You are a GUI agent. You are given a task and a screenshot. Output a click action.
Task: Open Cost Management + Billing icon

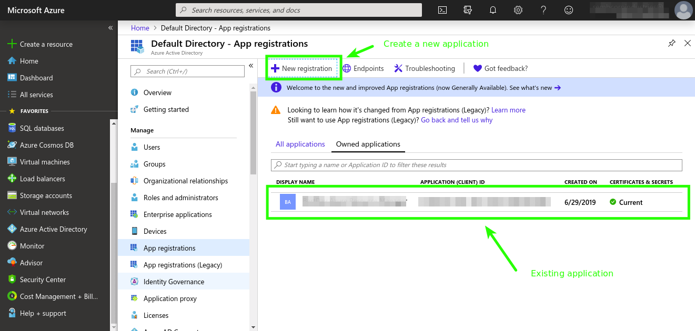[12, 296]
